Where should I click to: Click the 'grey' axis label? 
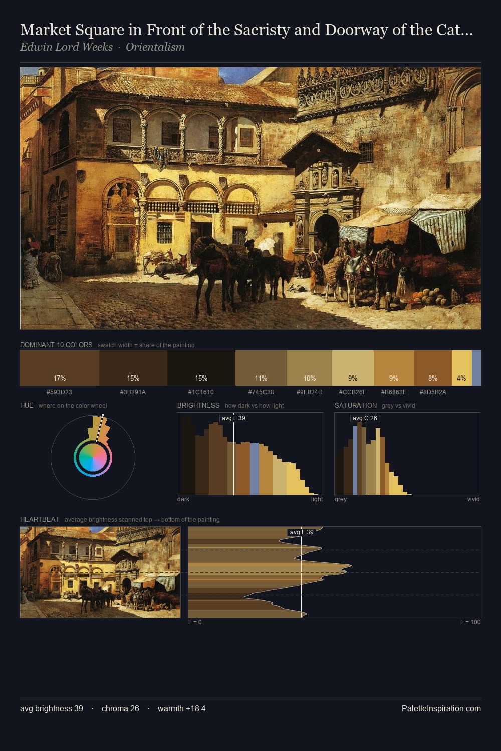pyautogui.click(x=341, y=499)
